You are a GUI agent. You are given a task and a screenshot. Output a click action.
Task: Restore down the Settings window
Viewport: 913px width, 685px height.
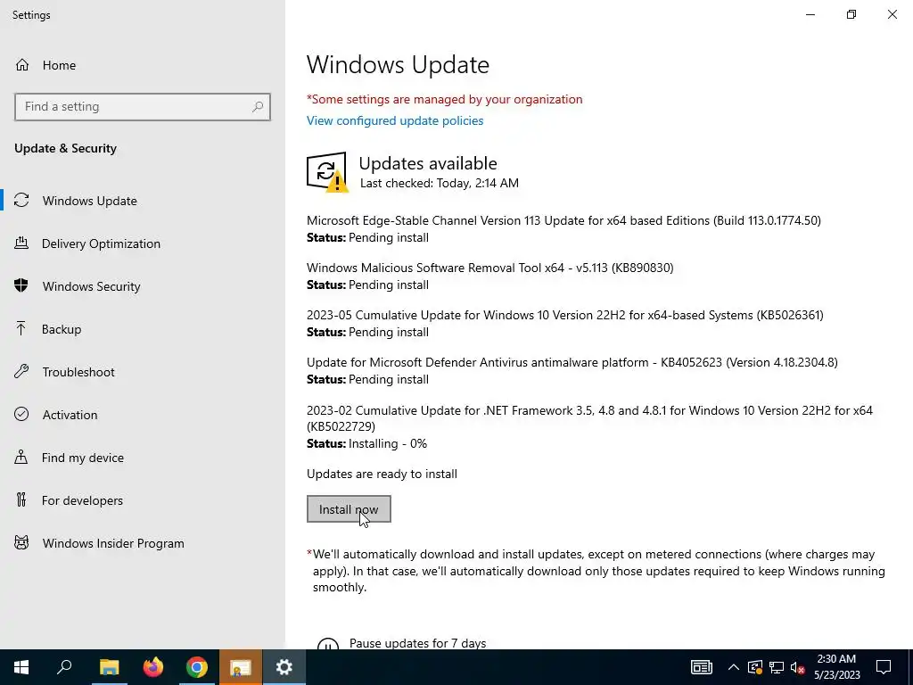pos(851,14)
